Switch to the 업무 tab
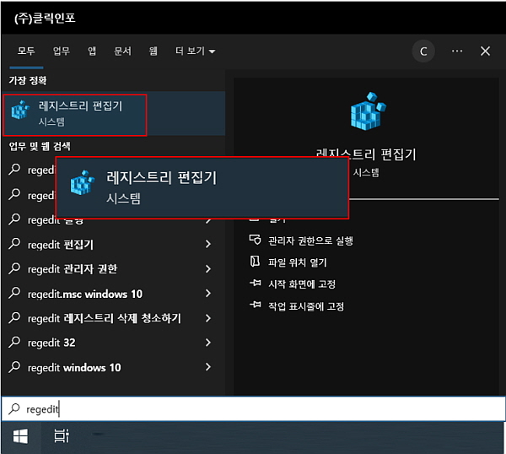Viewport: 506px width, 454px height. [62, 51]
